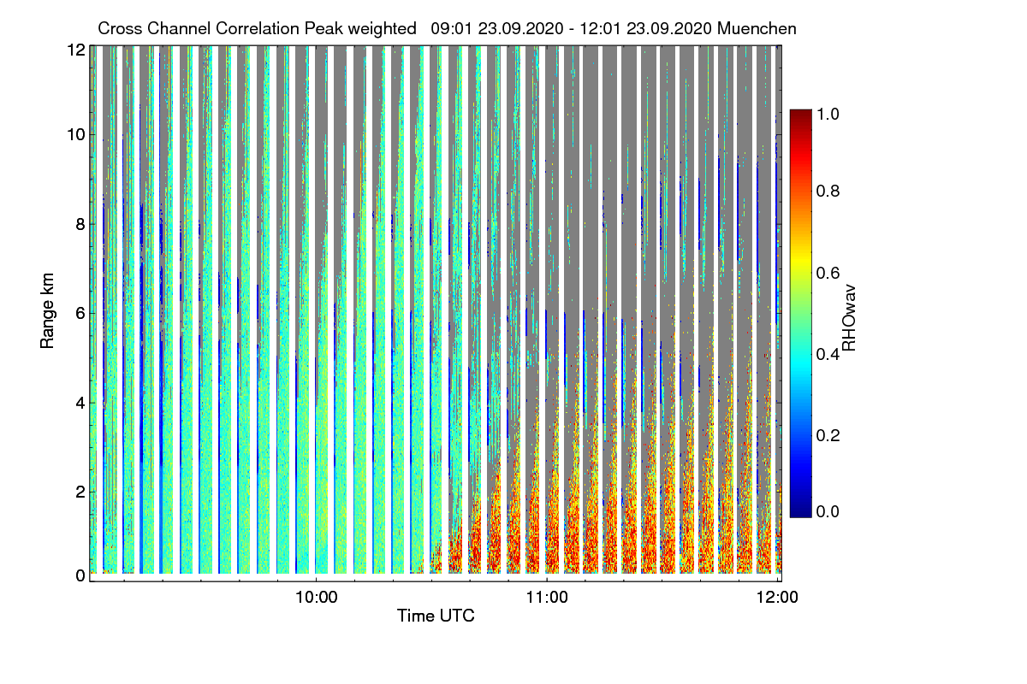Screen dimensions: 1027x684
Task: Click the '11:00' time axis tick label
Action: tap(547, 598)
